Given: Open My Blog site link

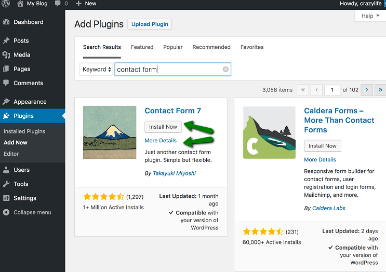Looking at the screenshot, I should click(x=37, y=4).
